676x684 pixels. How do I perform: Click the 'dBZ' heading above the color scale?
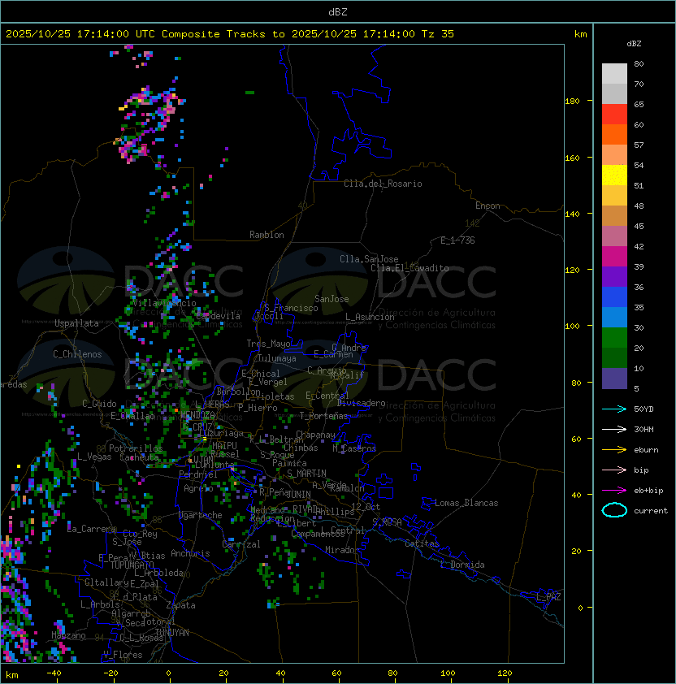tap(634, 44)
